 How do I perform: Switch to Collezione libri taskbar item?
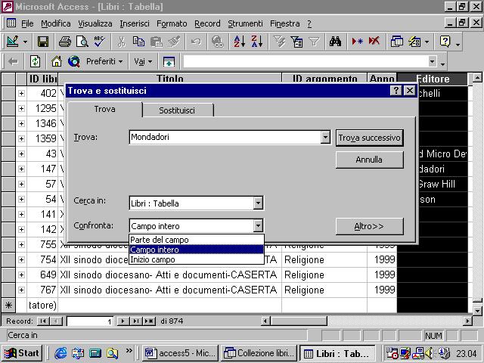(259, 353)
